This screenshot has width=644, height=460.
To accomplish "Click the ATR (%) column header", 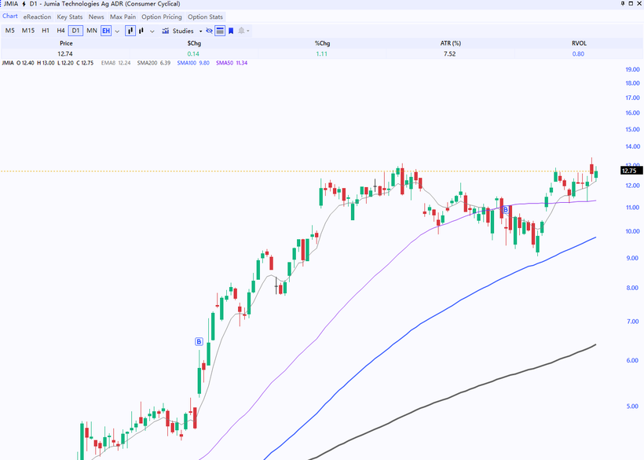I will click(451, 43).
